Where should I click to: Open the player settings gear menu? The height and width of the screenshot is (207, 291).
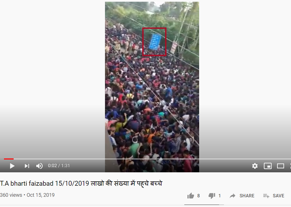click(255, 166)
